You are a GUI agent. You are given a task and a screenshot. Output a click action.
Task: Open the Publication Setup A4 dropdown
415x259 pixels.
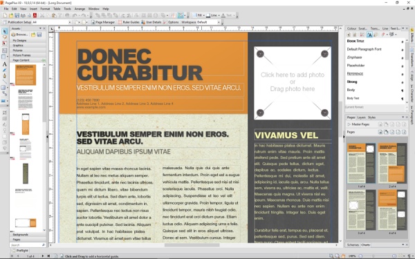(70, 23)
